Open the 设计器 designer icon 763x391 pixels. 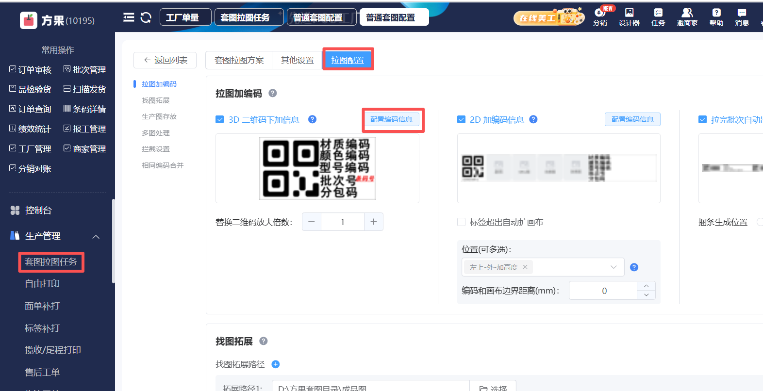point(629,17)
